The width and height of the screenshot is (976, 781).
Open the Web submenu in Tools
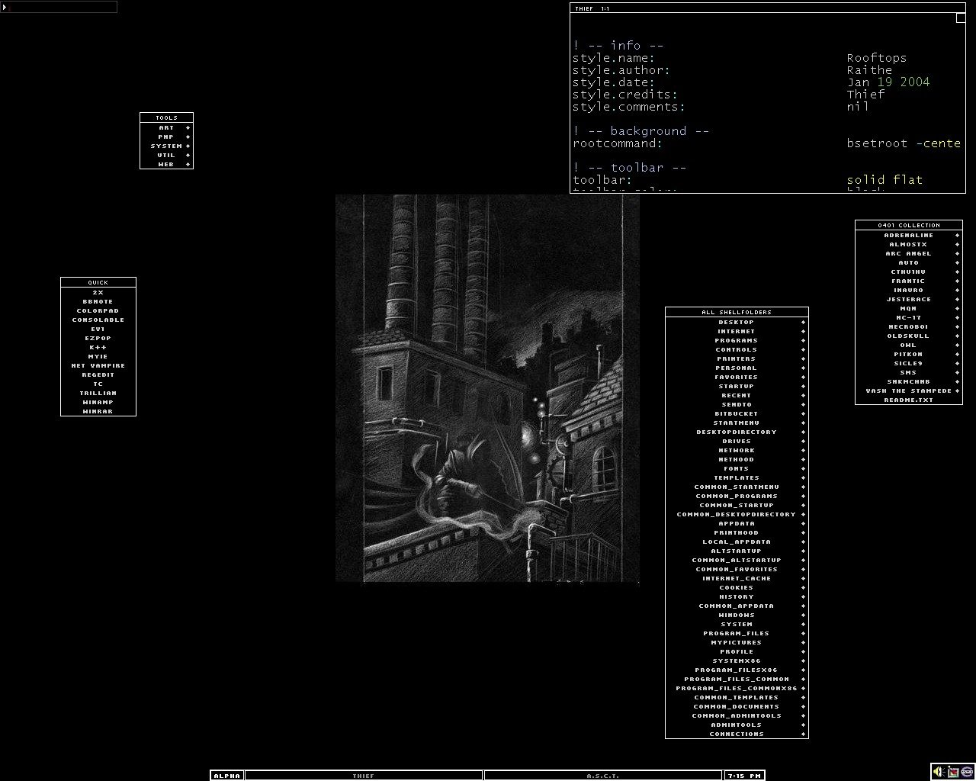click(166, 165)
